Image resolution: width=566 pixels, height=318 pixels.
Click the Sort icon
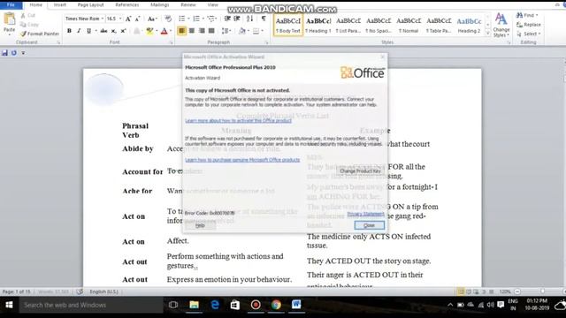click(249, 19)
